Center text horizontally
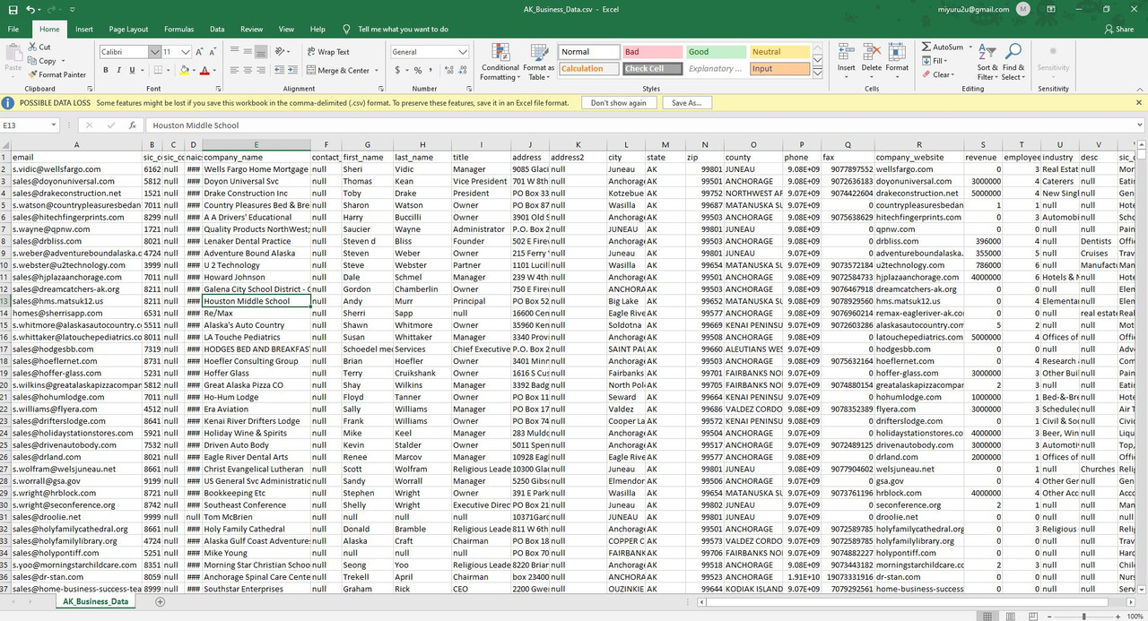1148x621 pixels. (248, 70)
